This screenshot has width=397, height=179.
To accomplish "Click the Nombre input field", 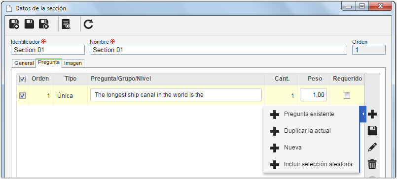I will point(218,50).
